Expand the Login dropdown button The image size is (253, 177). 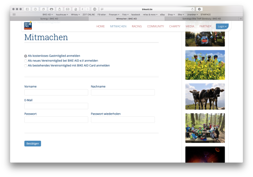click(222, 27)
